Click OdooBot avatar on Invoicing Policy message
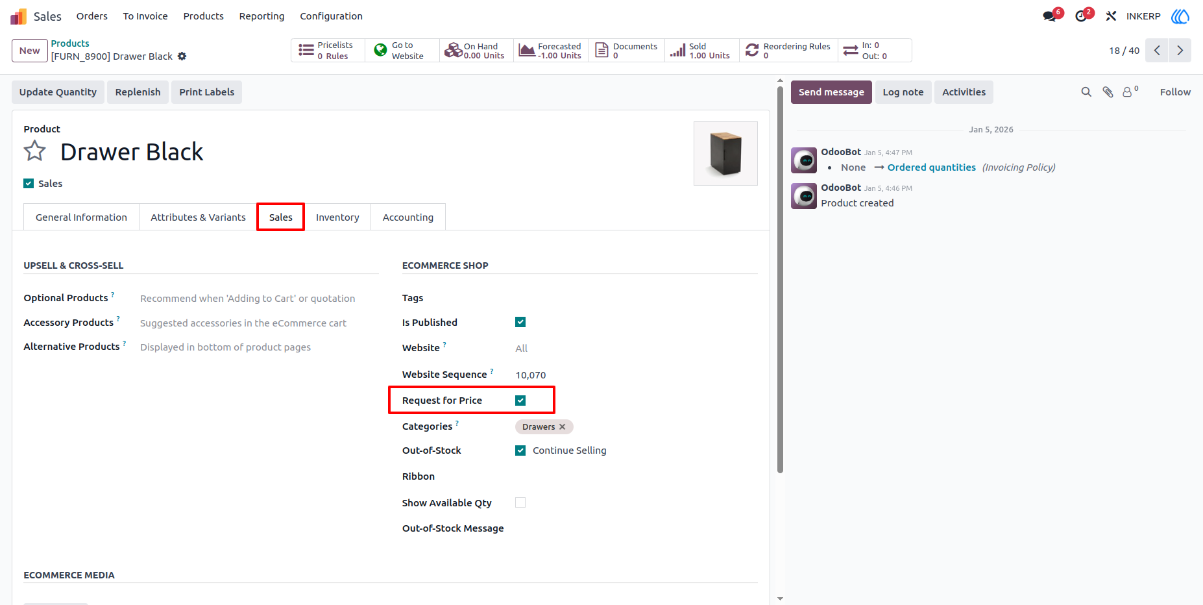Screen dimensions: 1203x605 coord(804,160)
